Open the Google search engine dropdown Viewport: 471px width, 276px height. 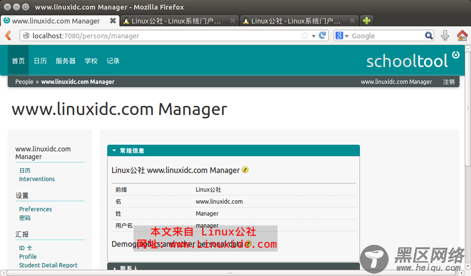click(347, 36)
